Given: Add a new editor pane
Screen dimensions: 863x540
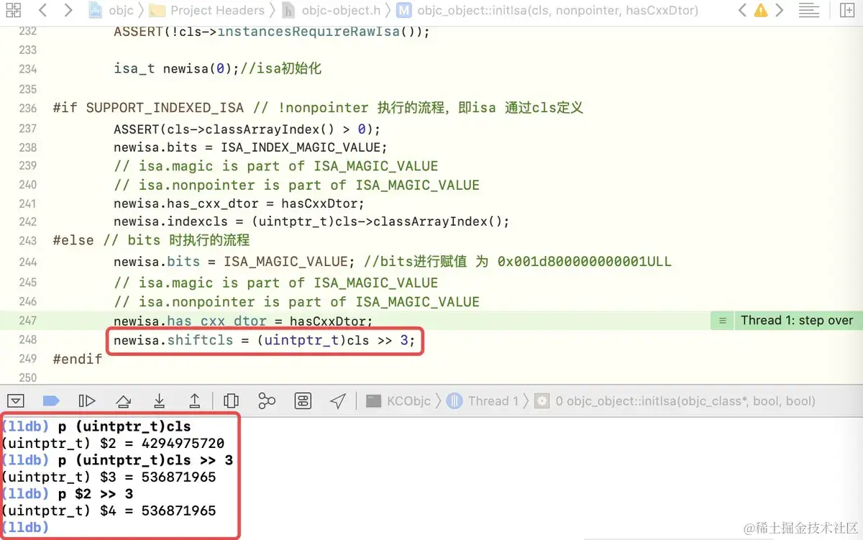Looking at the screenshot, I should pyautogui.click(x=847, y=10).
